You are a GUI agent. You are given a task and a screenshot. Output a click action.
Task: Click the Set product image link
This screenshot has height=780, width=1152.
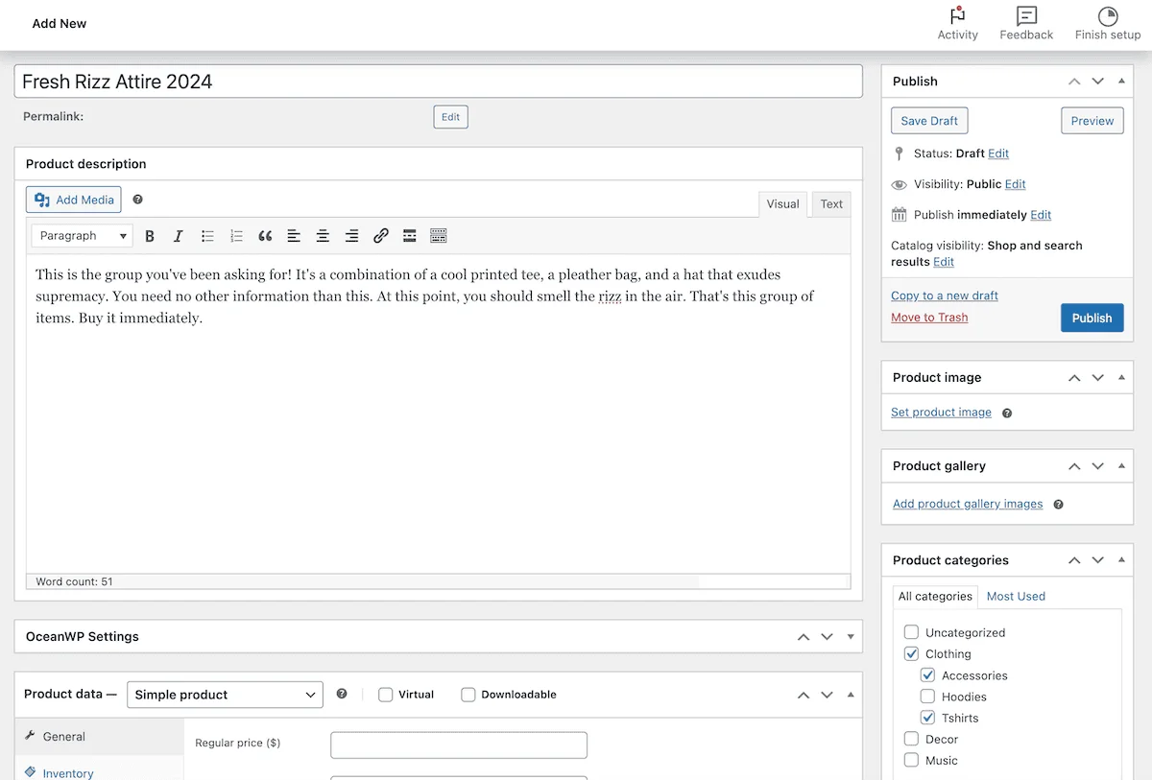tap(941, 413)
